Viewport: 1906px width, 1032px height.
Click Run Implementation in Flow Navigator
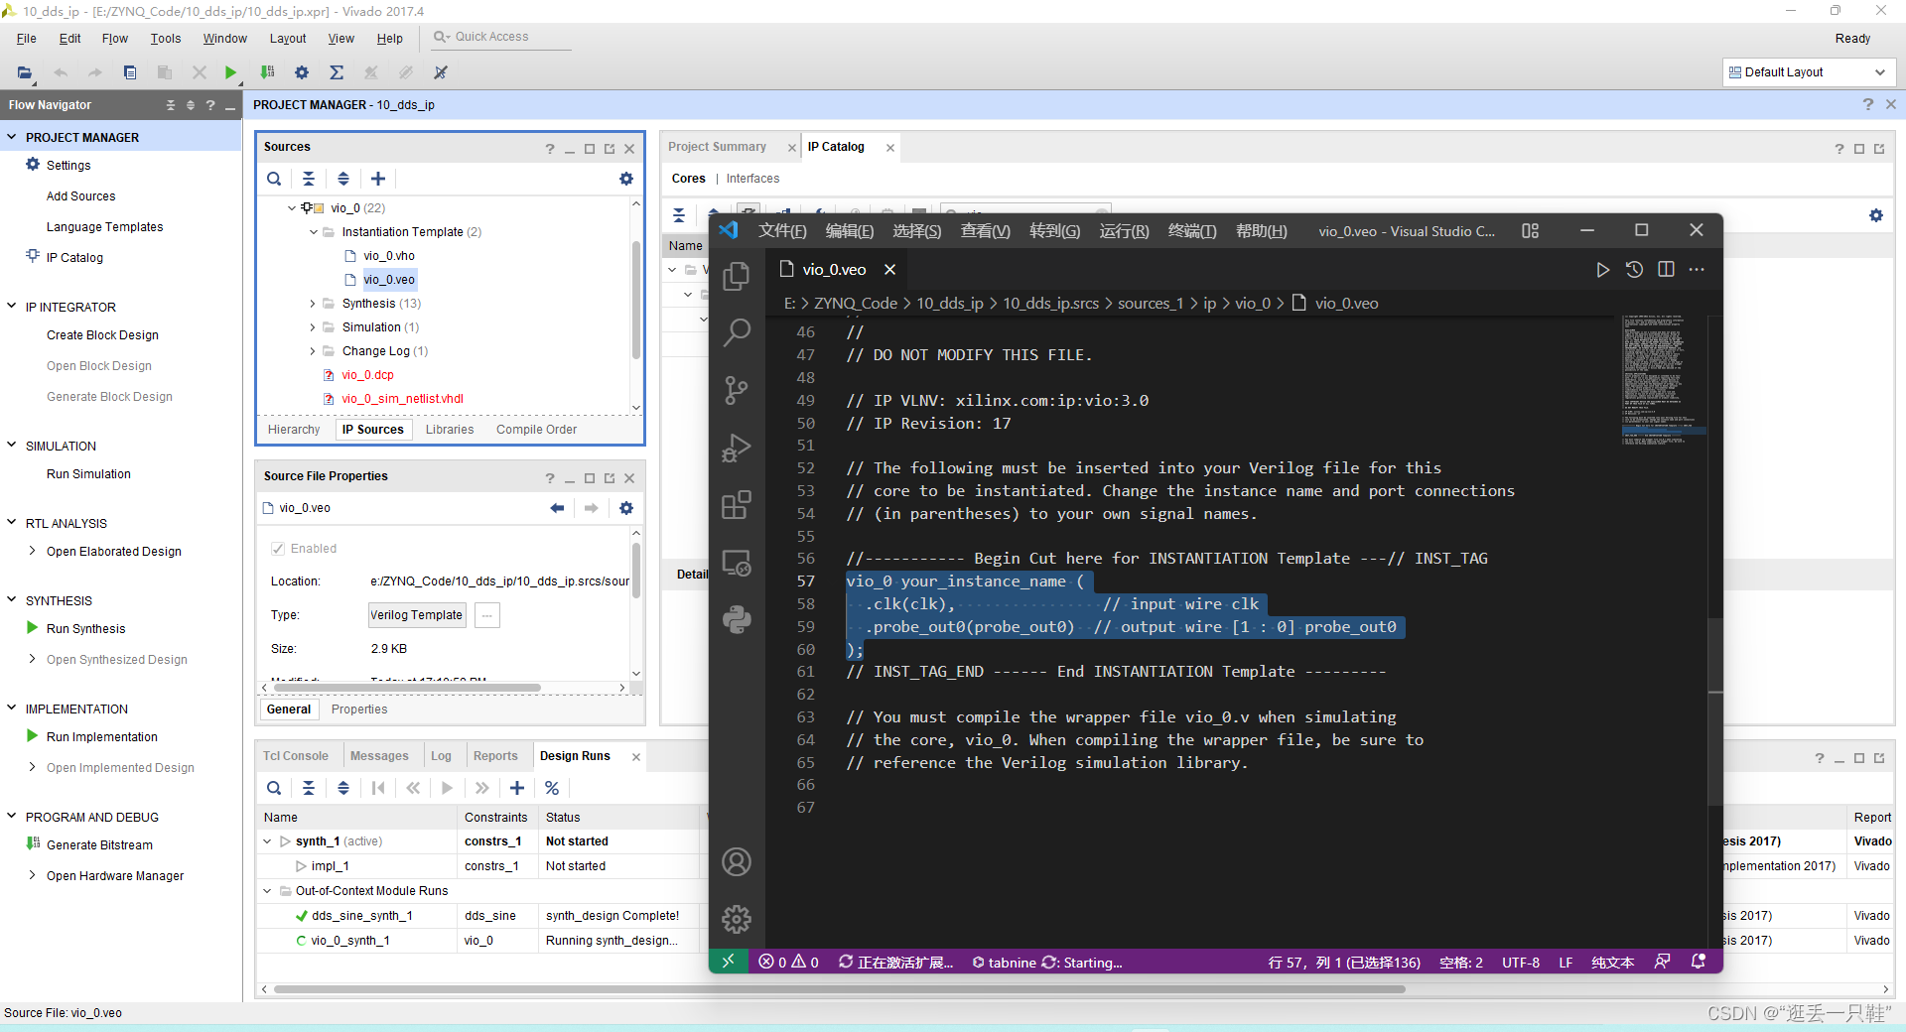point(101,737)
